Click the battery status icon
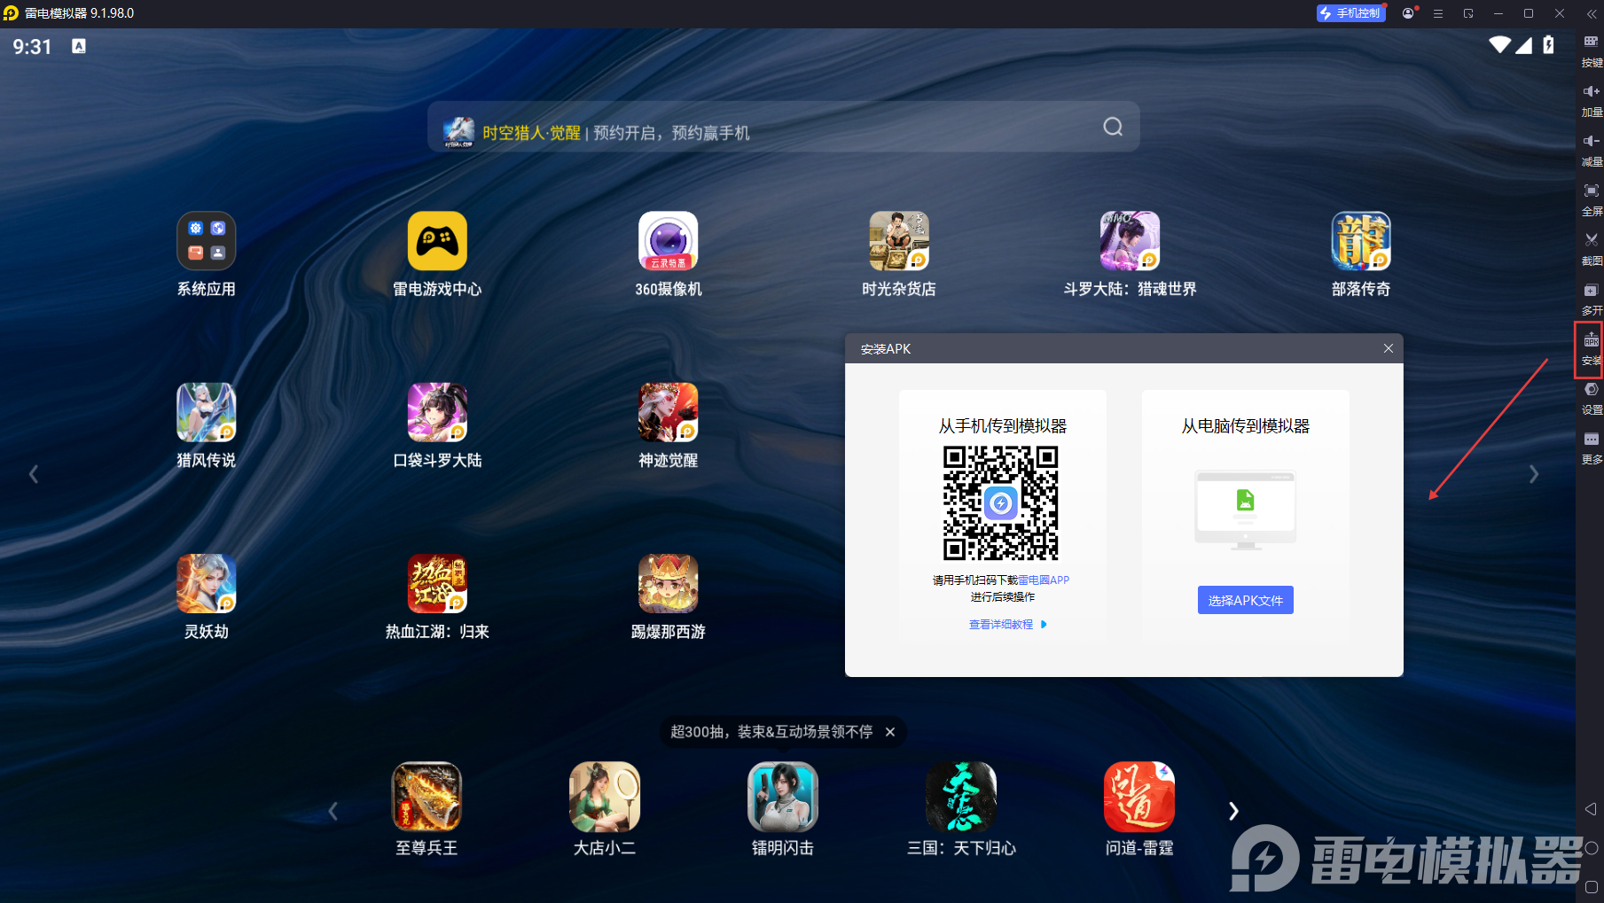 pyautogui.click(x=1548, y=44)
